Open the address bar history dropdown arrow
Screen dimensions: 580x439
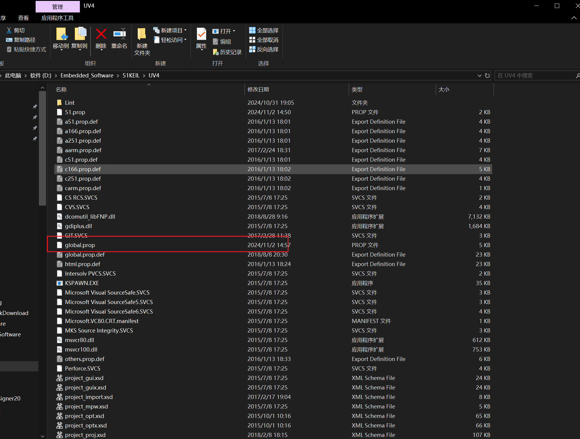tap(479, 76)
